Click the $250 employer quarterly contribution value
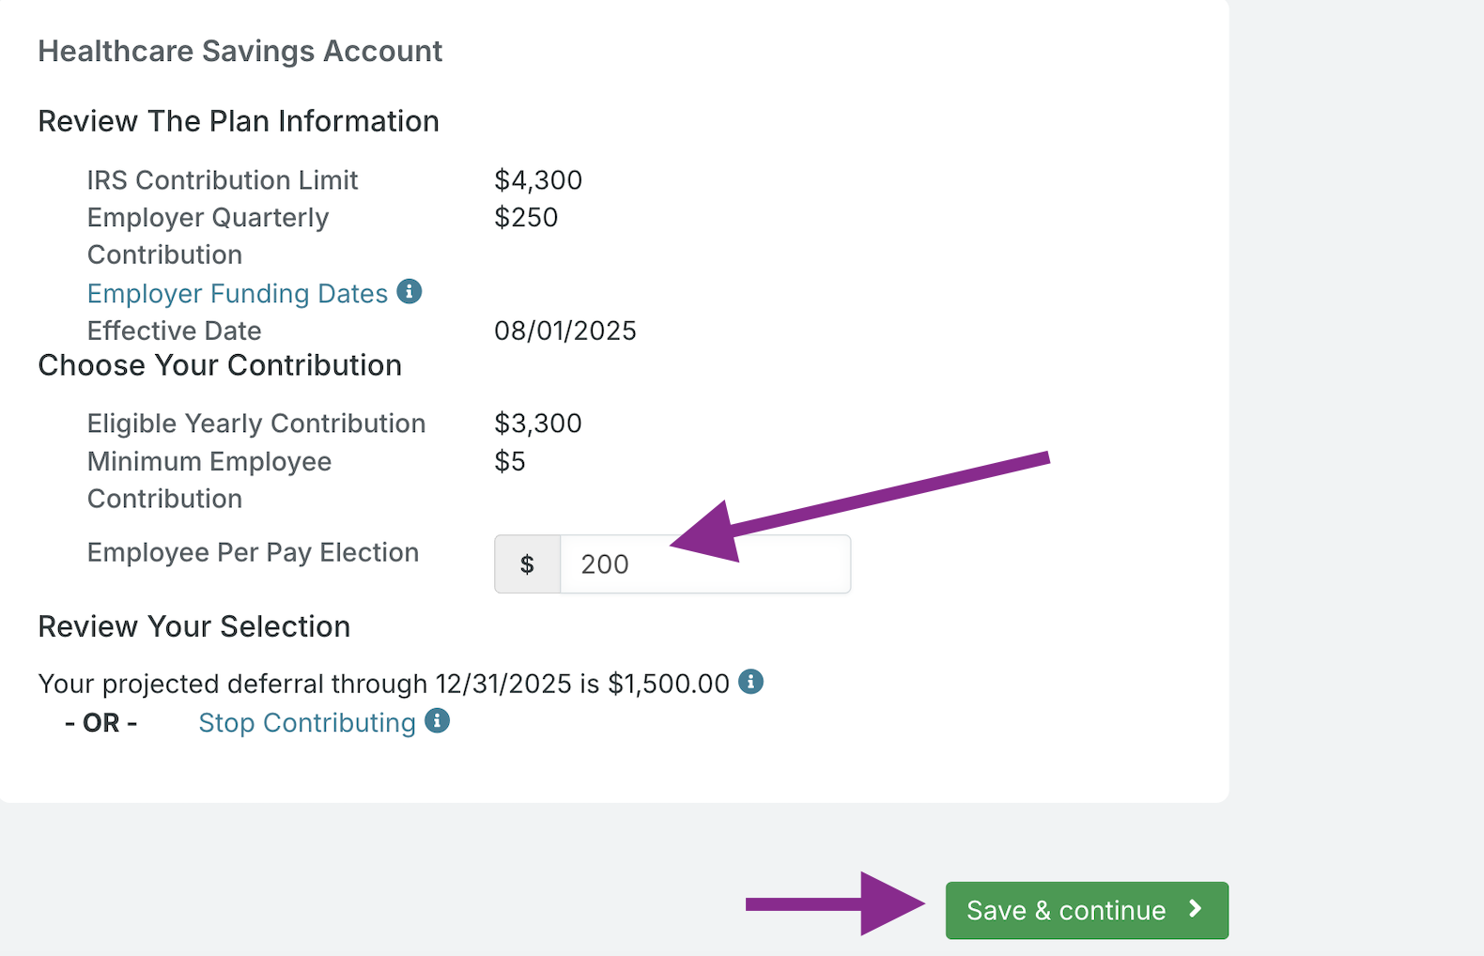 point(526,217)
